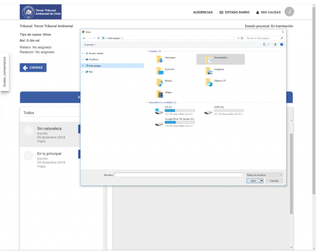317x252 pixels.
Task: Open the Todos los archivos file type dropdown
Action: point(264,175)
